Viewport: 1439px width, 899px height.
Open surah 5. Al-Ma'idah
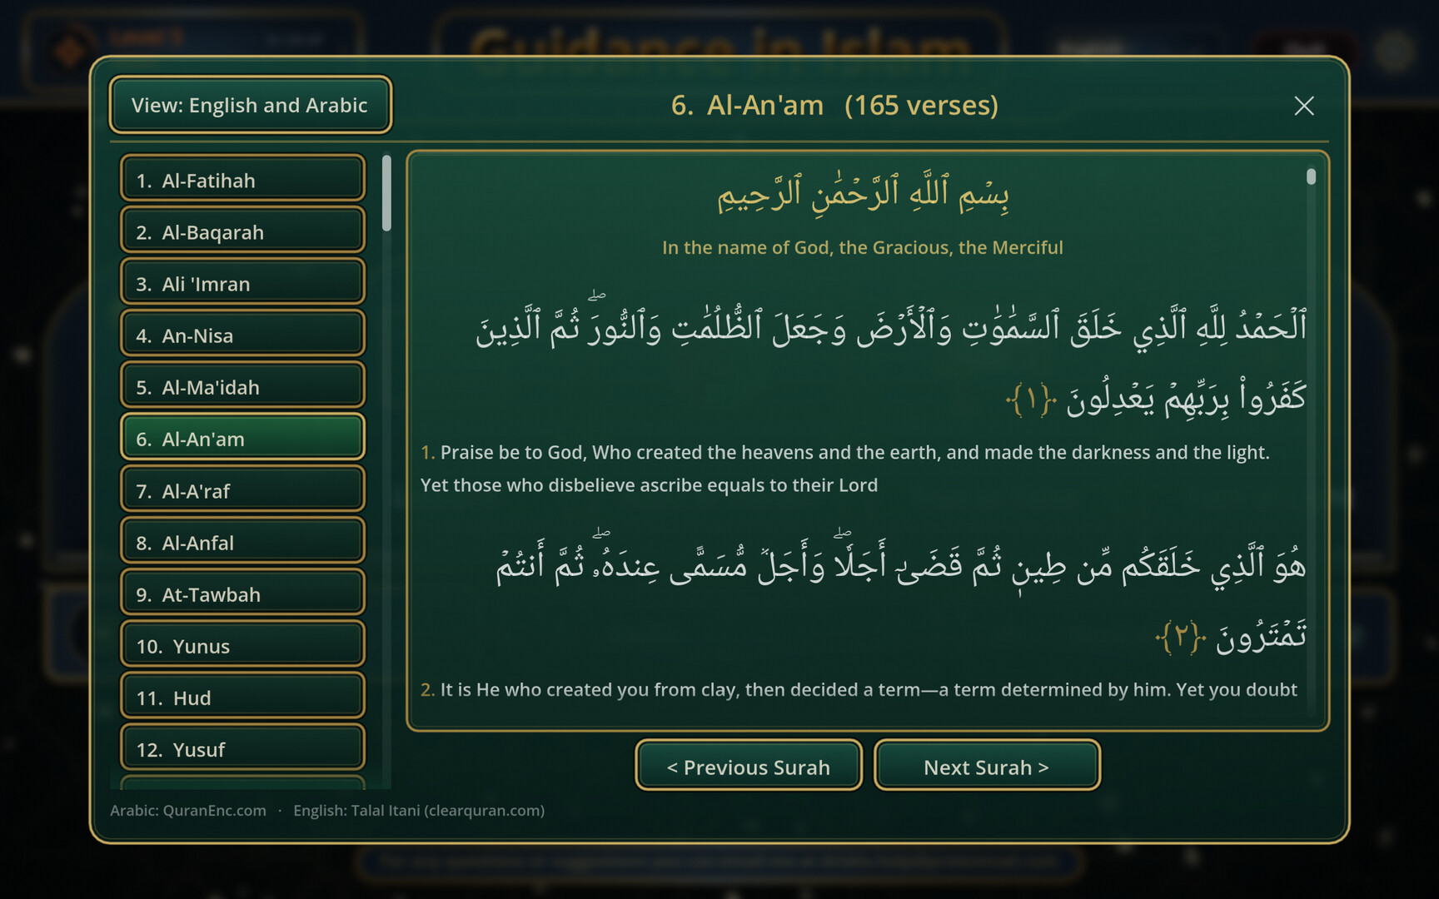[242, 386]
